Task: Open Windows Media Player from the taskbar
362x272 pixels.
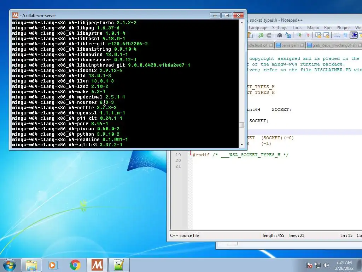Action: [53, 265]
